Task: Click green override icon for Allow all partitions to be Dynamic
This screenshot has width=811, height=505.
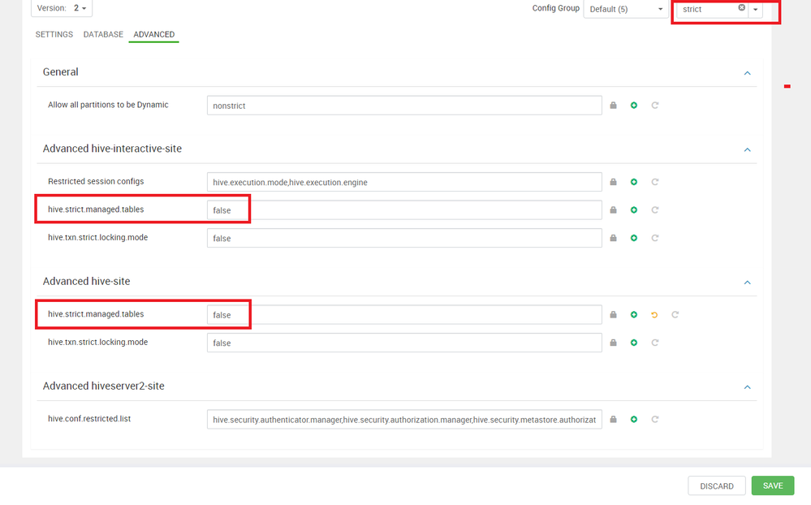Action: (633, 106)
